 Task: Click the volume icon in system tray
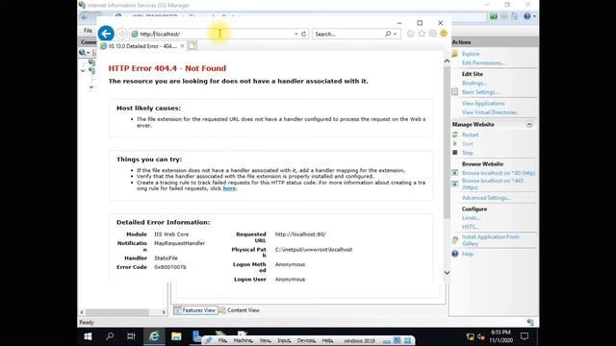481,336
